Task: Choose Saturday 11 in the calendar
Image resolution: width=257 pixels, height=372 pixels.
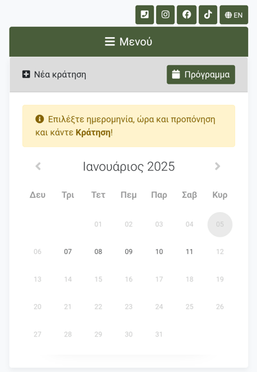Action: click(x=189, y=251)
